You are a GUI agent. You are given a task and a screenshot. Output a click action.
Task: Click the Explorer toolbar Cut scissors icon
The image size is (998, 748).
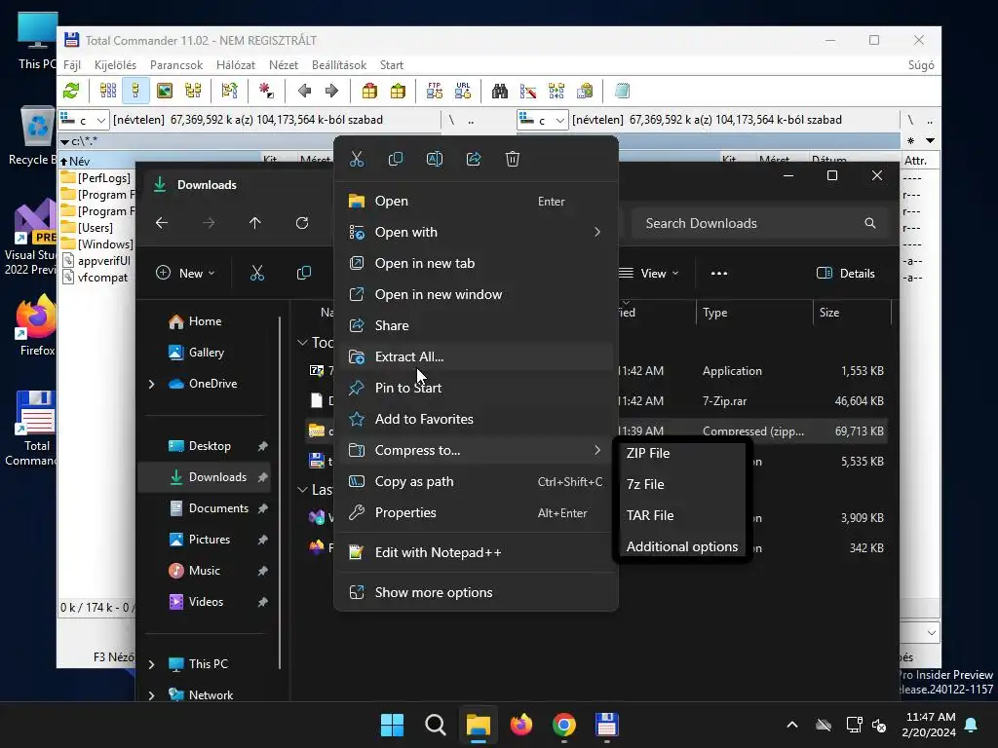257,274
